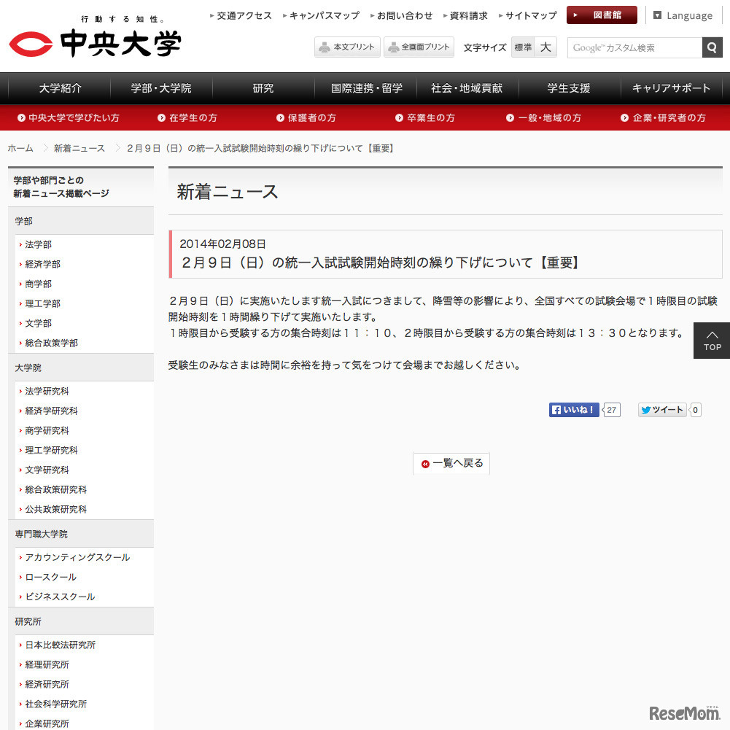730x730 pixels.
Task: Click the 一覧へ戻る button
Action: tap(451, 463)
